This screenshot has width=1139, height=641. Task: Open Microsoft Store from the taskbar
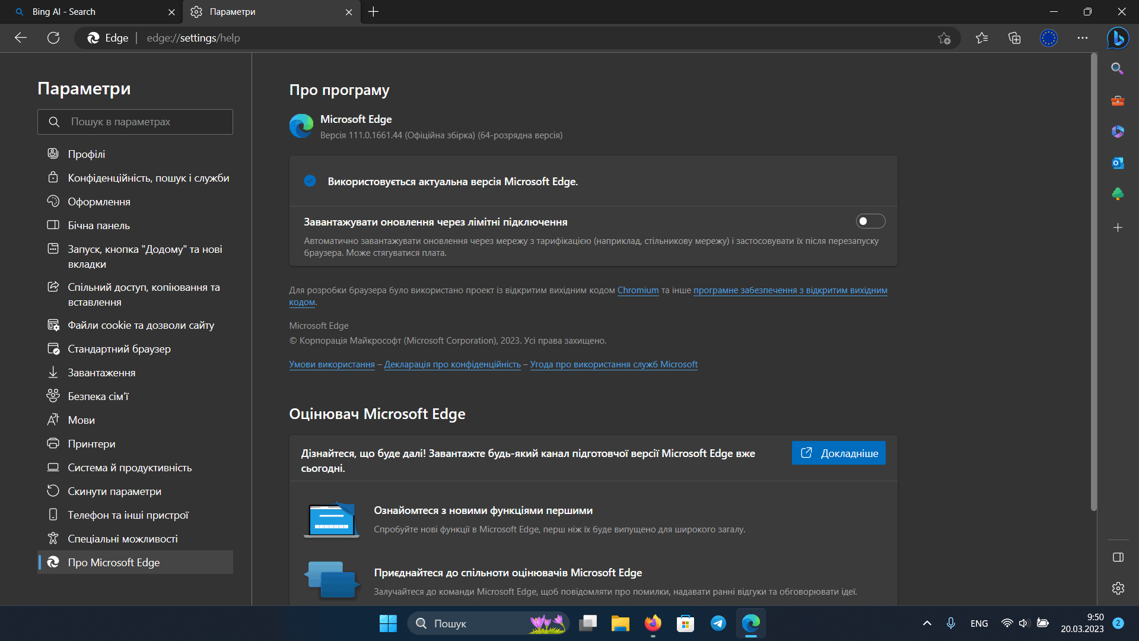pyautogui.click(x=685, y=623)
